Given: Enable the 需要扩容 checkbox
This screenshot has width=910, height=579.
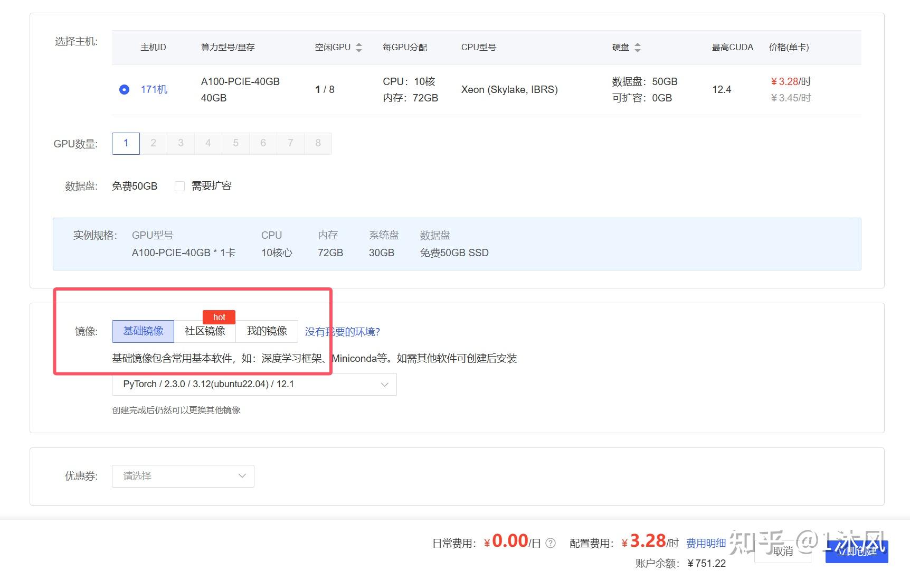Looking at the screenshot, I should (x=179, y=185).
